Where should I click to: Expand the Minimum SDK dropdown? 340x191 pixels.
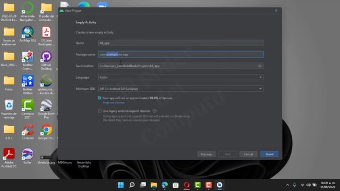181,89
